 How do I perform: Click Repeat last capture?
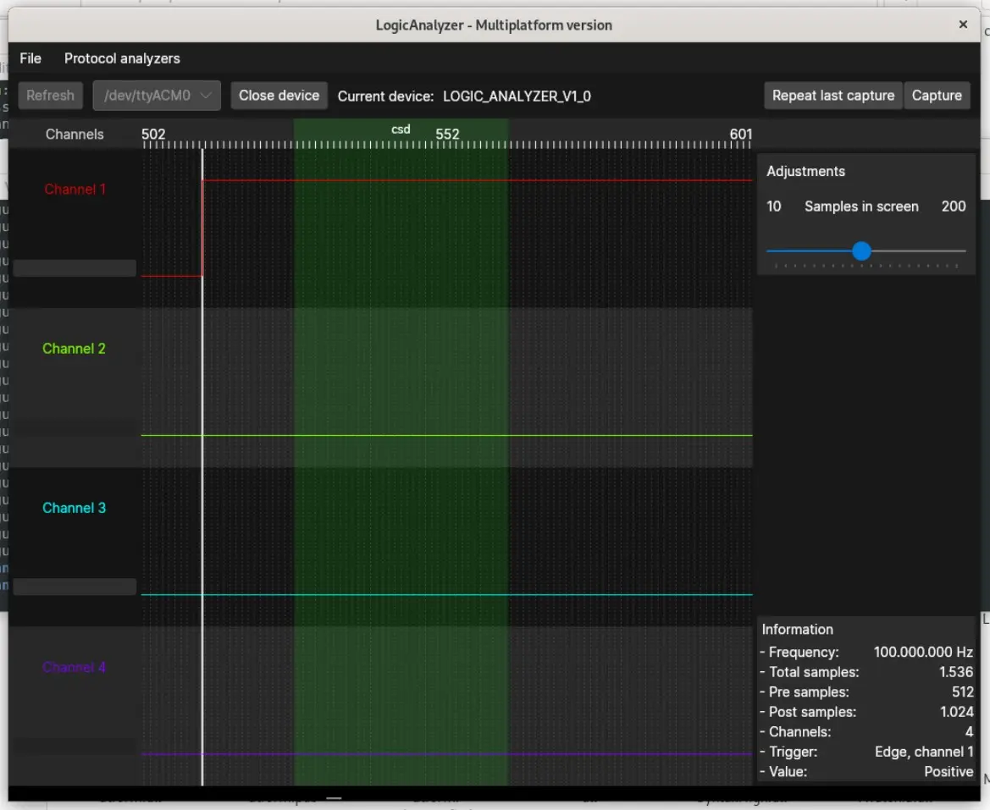pyautogui.click(x=832, y=96)
